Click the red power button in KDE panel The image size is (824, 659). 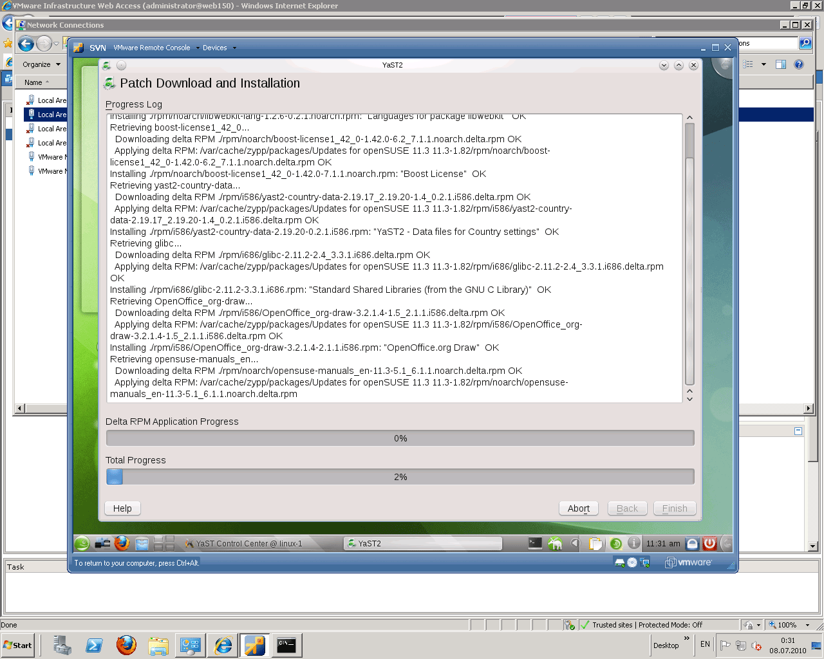(x=709, y=543)
